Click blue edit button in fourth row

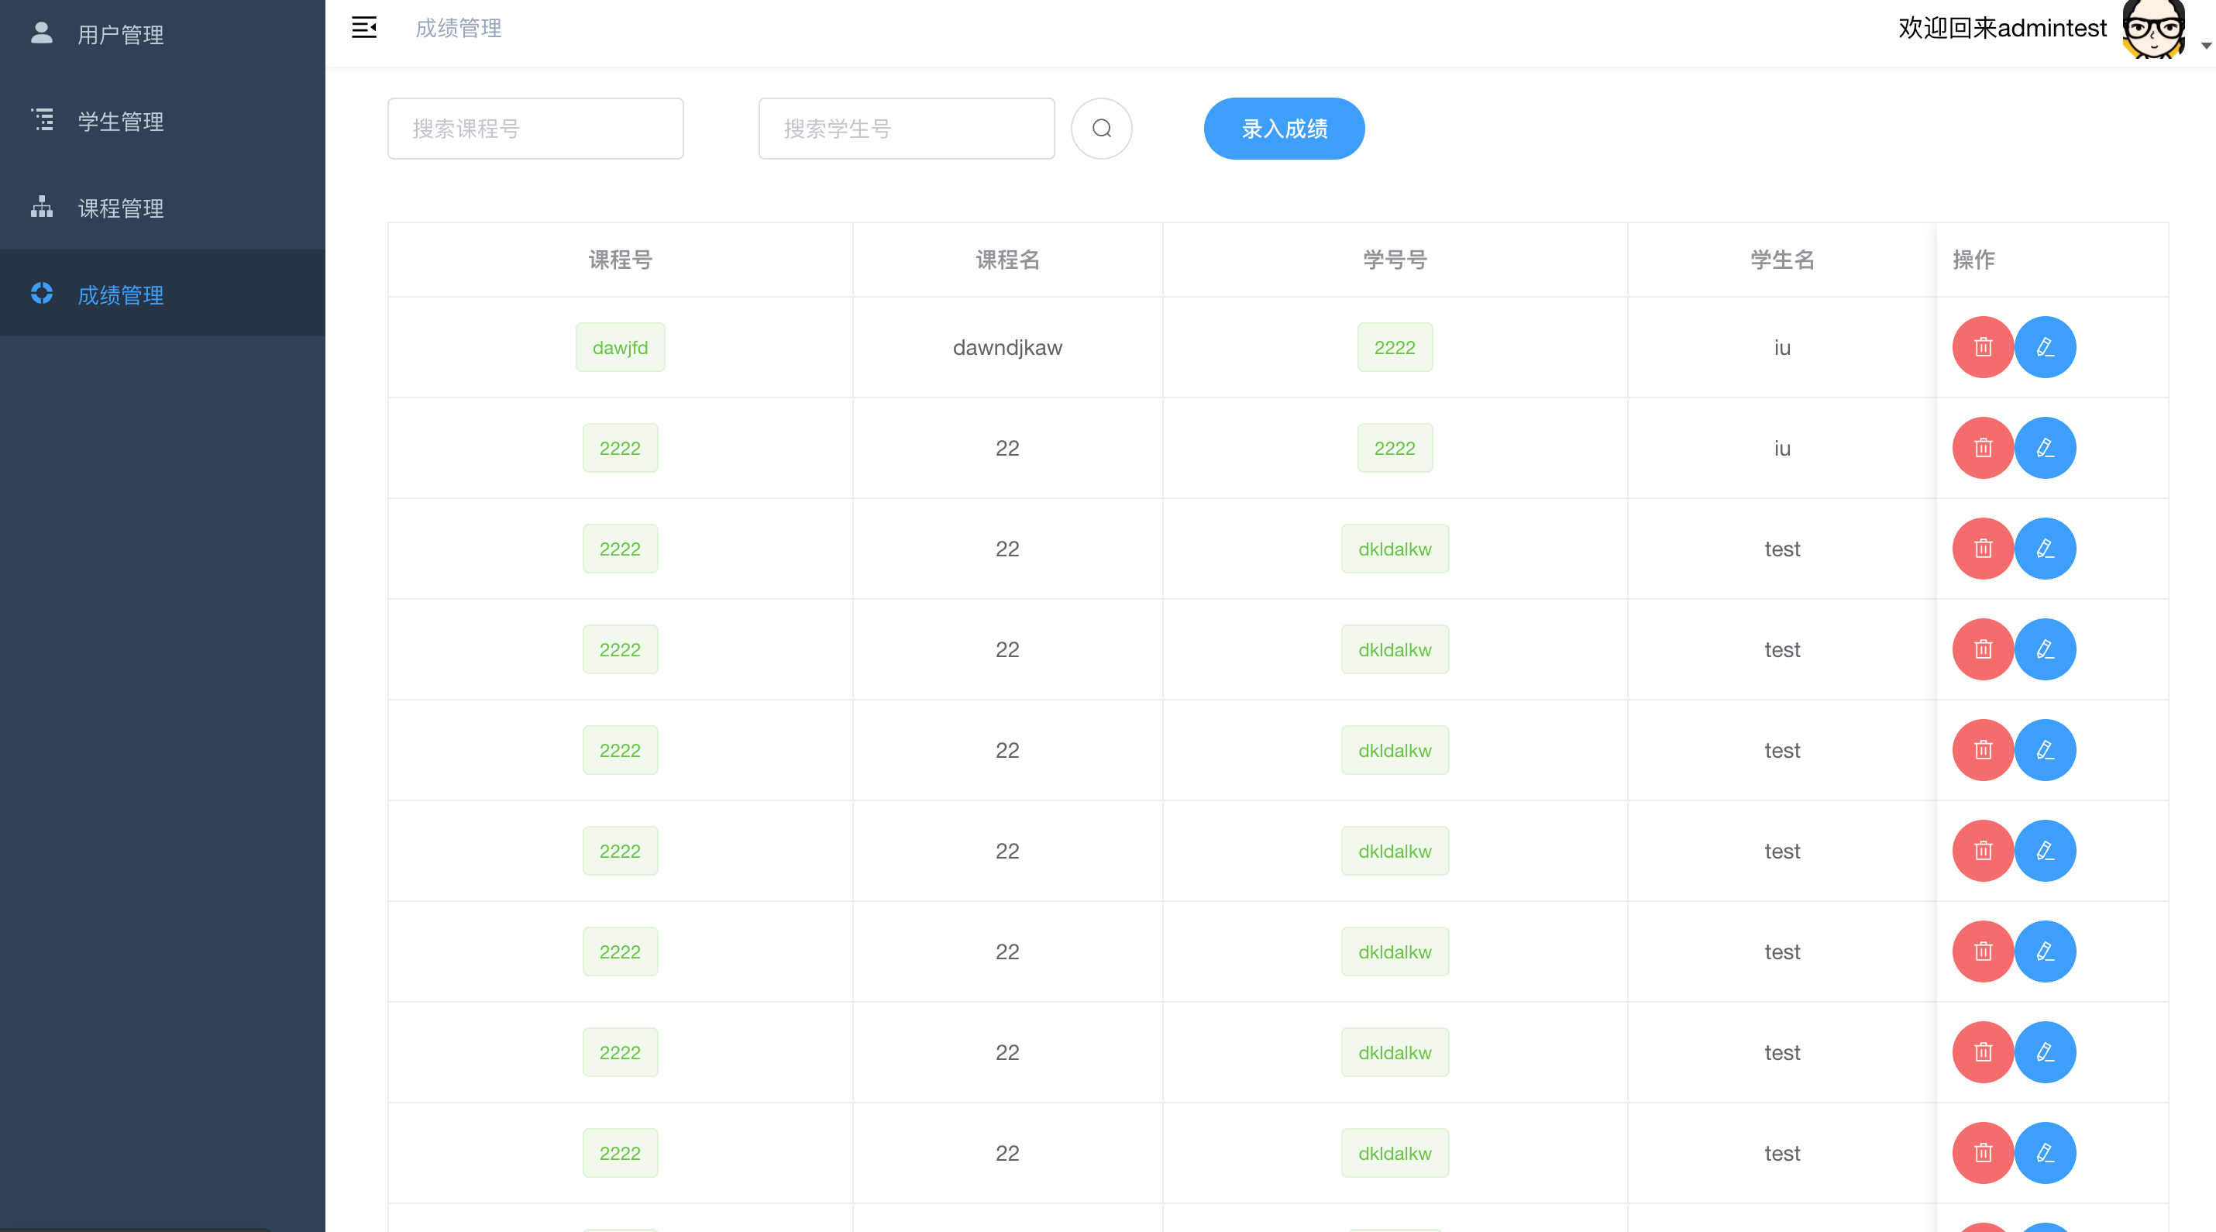coord(2045,649)
